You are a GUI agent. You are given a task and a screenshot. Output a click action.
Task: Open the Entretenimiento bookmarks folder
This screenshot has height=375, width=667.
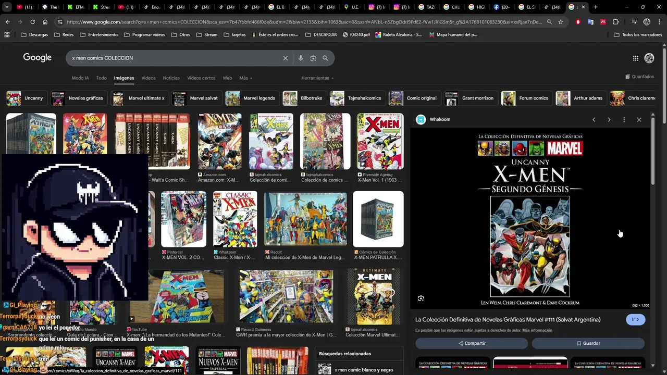point(99,34)
